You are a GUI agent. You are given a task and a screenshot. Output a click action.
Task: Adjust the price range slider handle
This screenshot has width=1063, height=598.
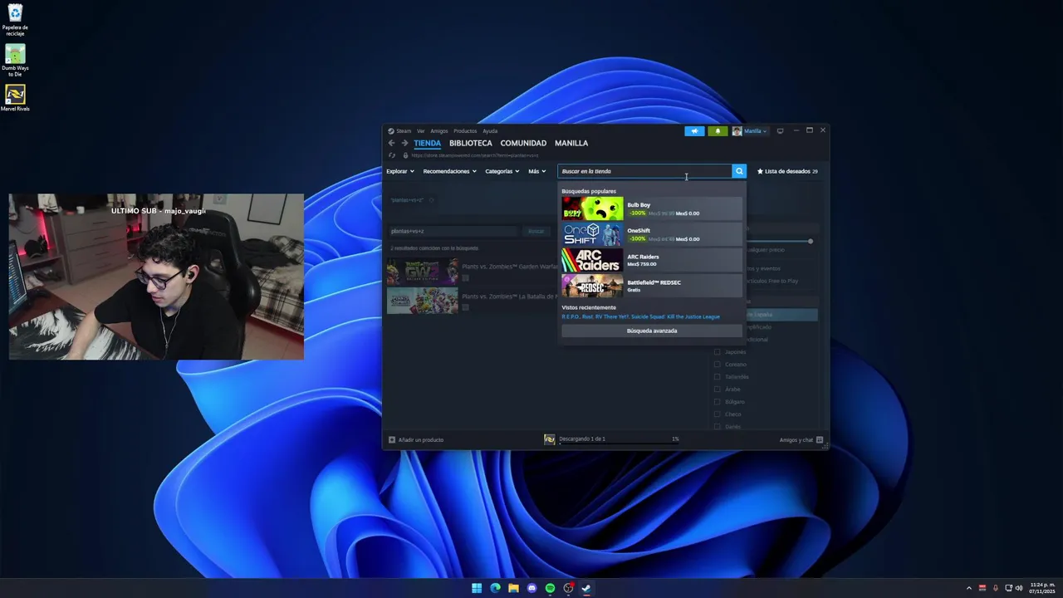[x=811, y=241]
